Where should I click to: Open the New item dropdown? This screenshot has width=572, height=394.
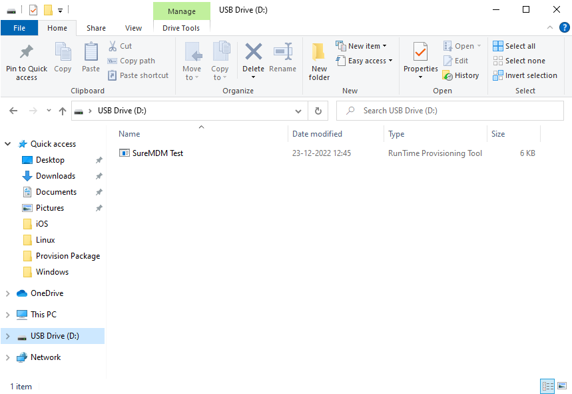point(361,46)
